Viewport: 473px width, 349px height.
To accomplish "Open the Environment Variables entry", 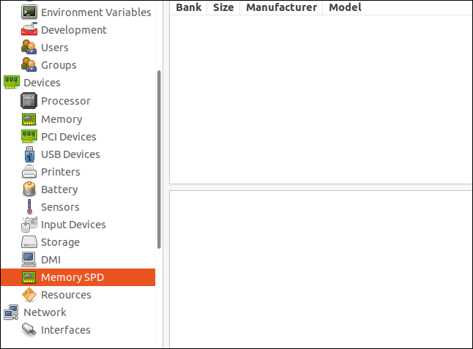I will pyautogui.click(x=95, y=12).
